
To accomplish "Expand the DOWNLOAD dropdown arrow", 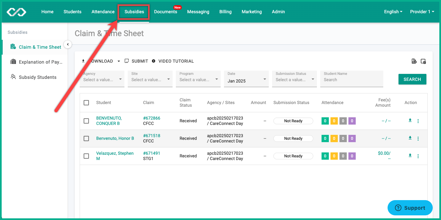I will [x=119, y=61].
